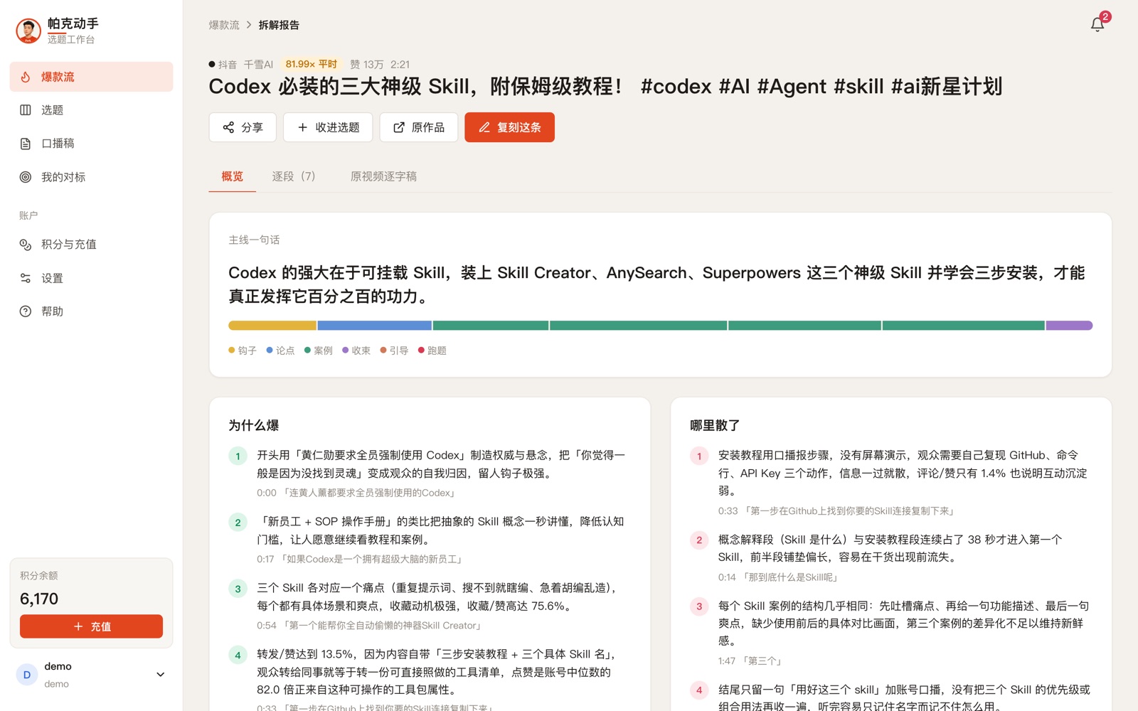Expand the demo account chevron

[161, 675]
